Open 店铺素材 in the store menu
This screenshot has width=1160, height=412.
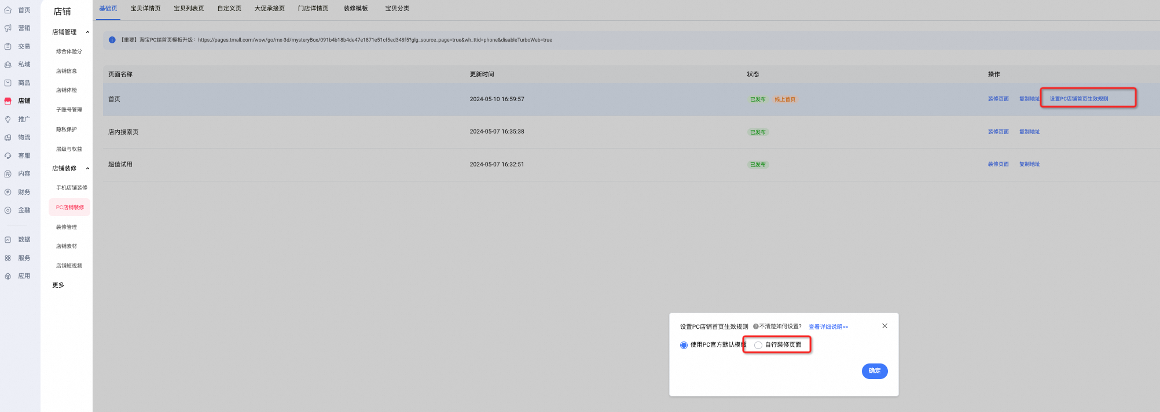tap(67, 246)
